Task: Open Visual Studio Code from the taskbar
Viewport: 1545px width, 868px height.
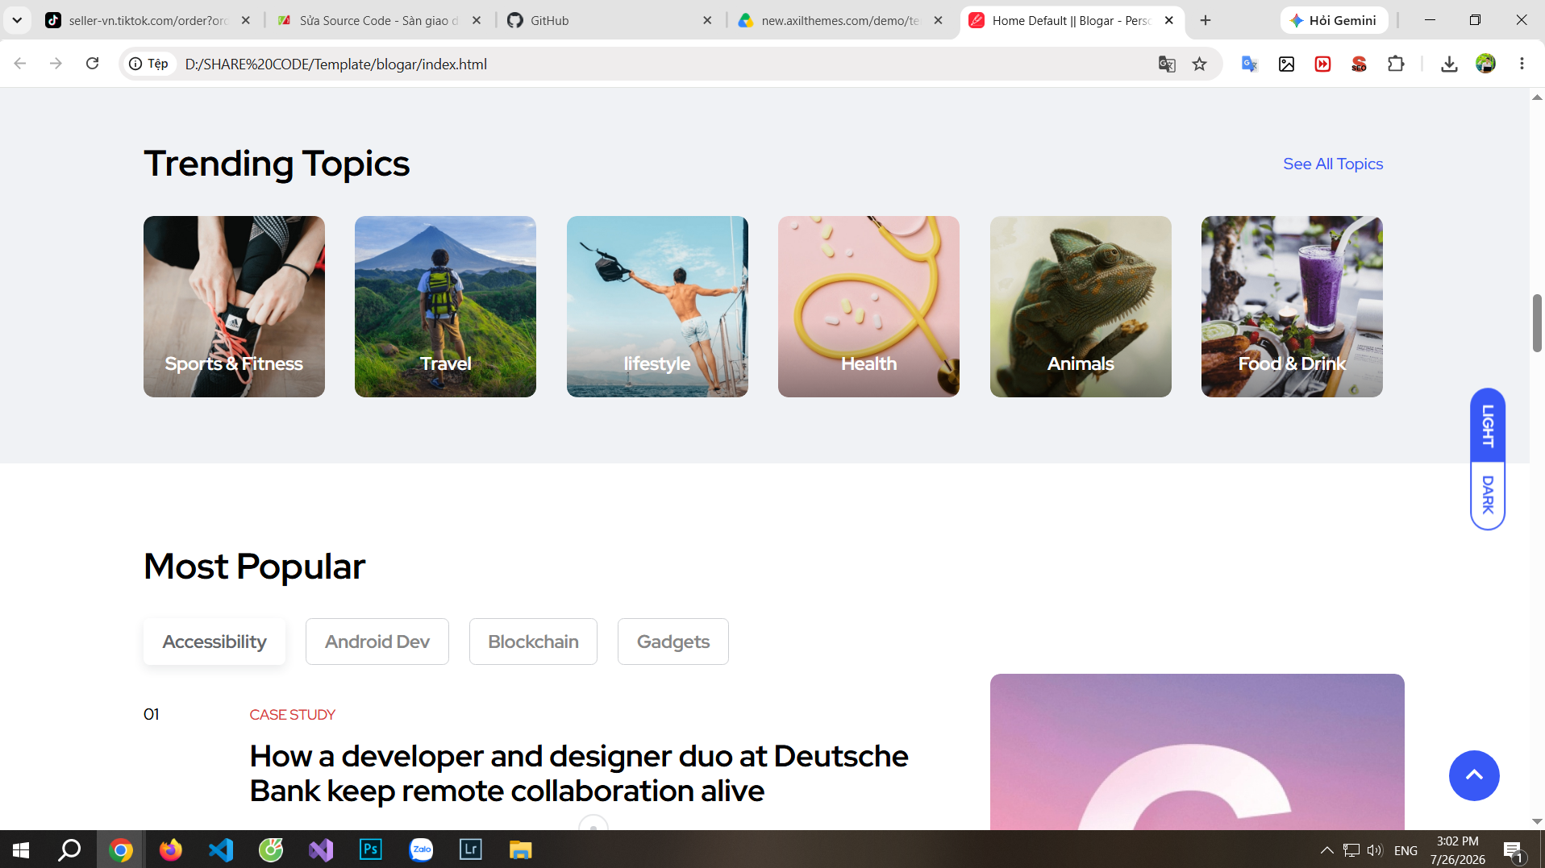Action: click(x=220, y=849)
